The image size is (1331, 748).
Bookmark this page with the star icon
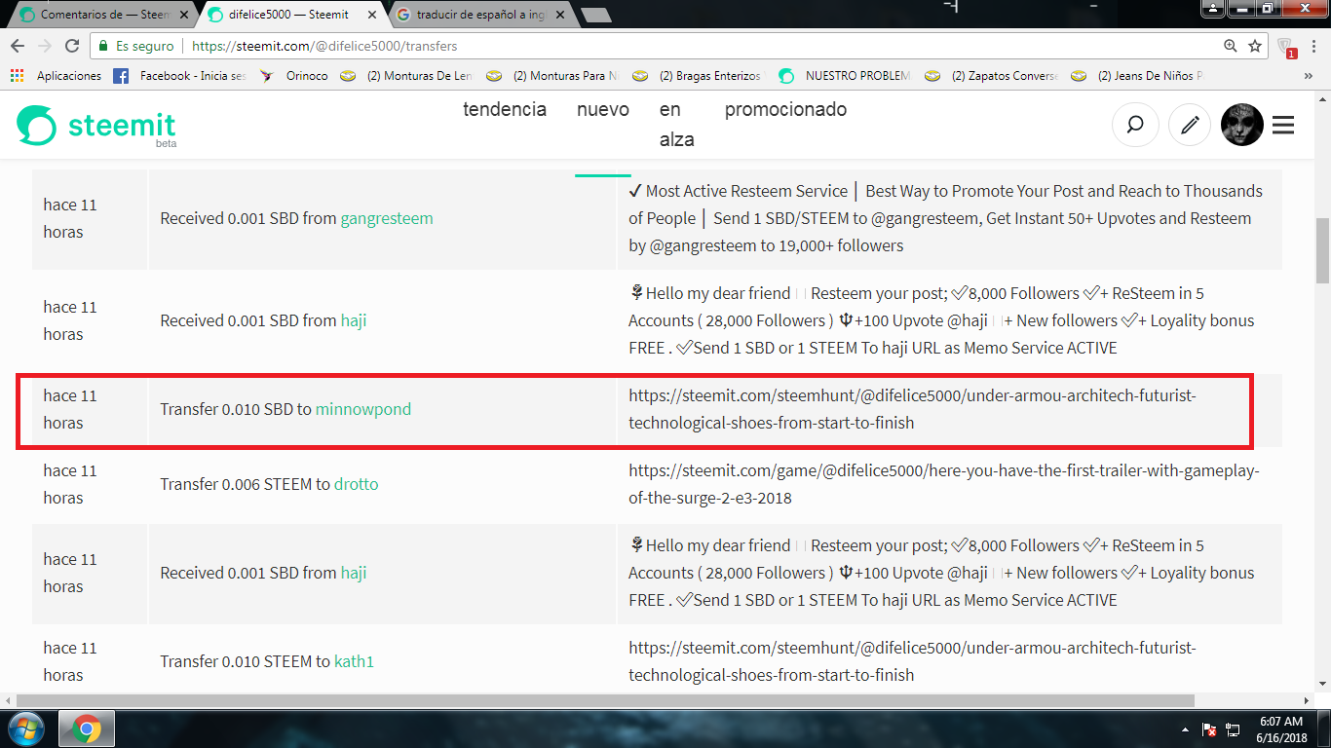1255,46
